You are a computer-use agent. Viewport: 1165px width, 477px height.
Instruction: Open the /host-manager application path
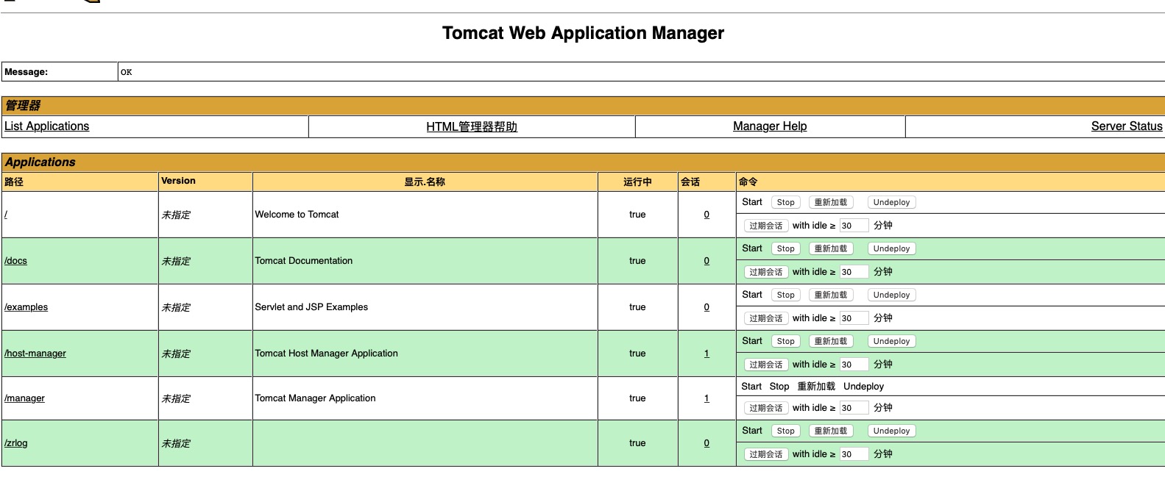(x=35, y=354)
